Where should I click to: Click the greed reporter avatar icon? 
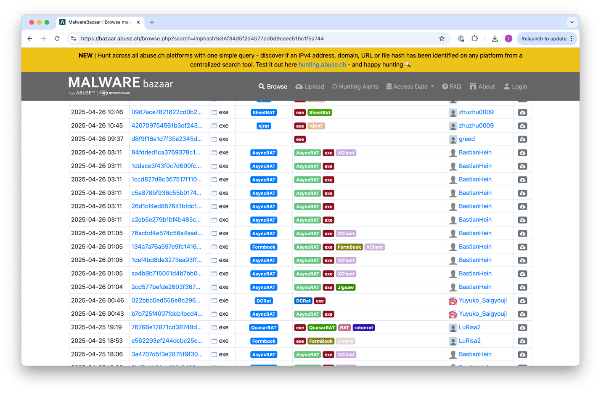453,139
